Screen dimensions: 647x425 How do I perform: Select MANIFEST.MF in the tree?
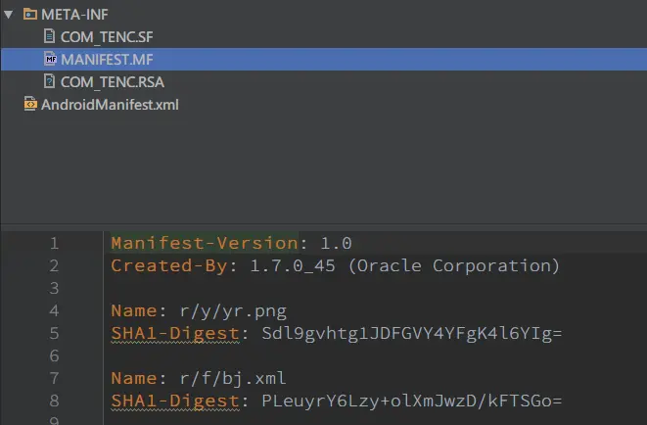coord(107,60)
